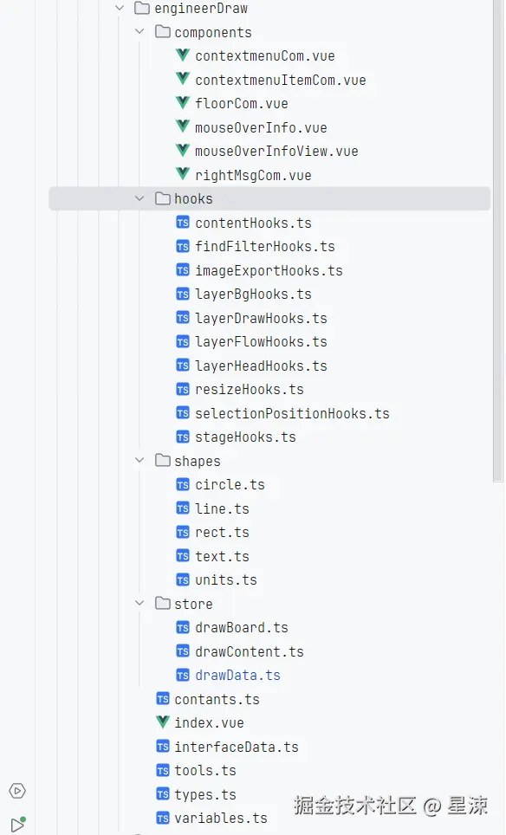
Task: Click the Vue icon beside contextmenuCom.vue
Action: (x=183, y=55)
